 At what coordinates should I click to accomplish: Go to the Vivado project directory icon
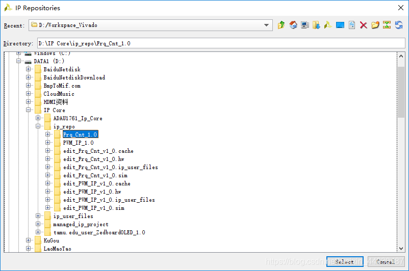[x=328, y=25]
